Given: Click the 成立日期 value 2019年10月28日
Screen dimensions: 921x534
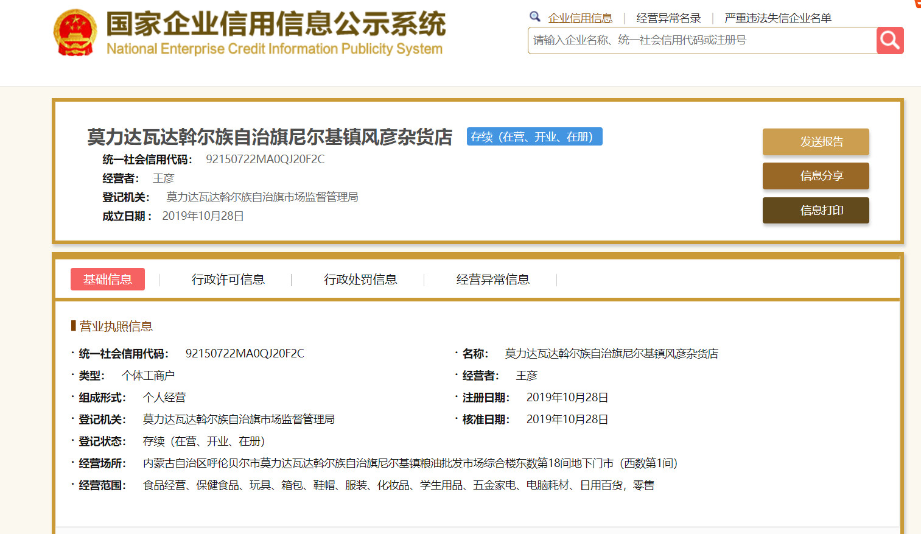Looking at the screenshot, I should pos(203,216).
